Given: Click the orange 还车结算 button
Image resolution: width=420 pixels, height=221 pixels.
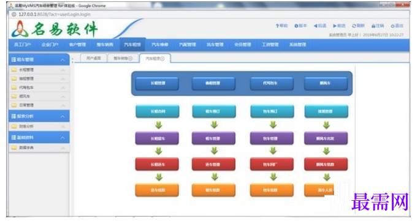Looking at the screenshot, I should [157, 190].
